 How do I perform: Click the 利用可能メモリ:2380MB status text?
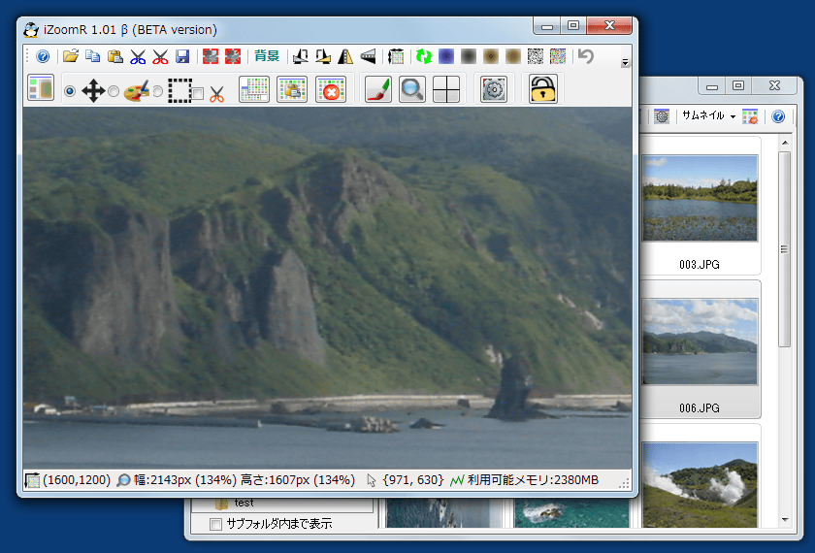(x=533, y=479)
